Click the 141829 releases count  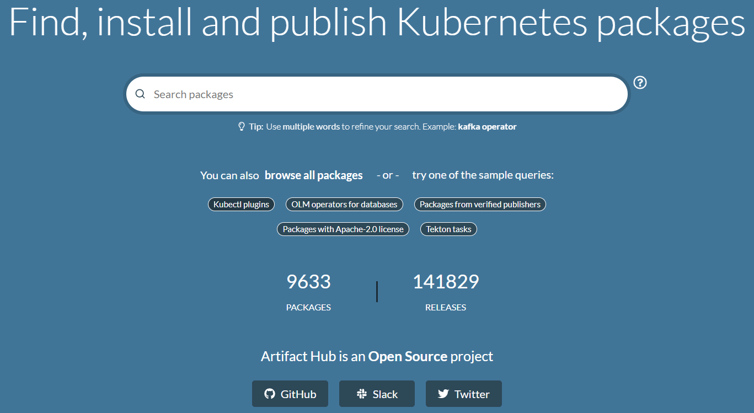click(x=446, y=282)
